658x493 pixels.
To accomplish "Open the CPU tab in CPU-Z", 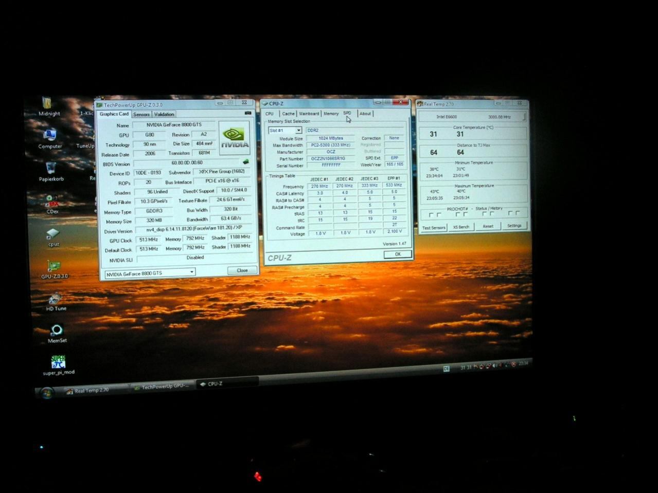I will click(270, 114).
